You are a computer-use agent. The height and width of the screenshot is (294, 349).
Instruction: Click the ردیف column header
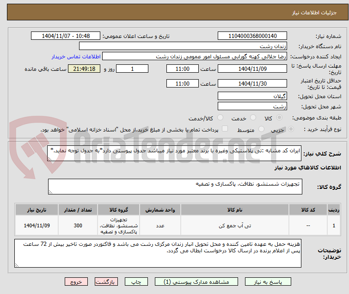(x=334, y=210)
